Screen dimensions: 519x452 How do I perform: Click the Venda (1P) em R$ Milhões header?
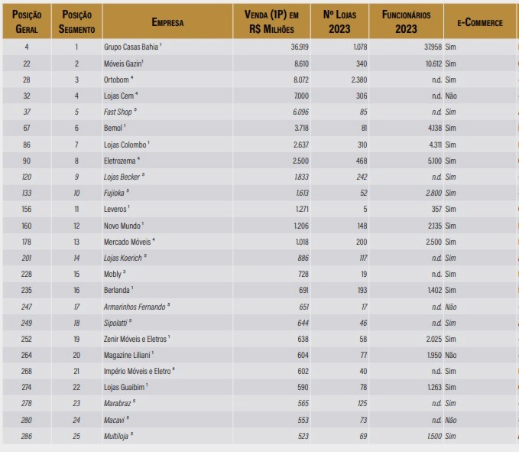point(272,21)
